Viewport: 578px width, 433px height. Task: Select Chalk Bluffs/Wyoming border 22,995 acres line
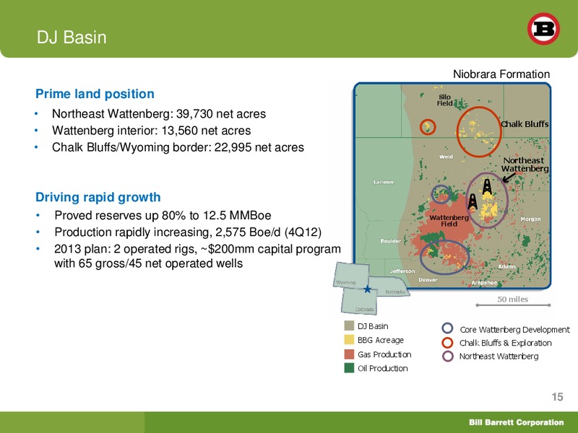(178, 147)
